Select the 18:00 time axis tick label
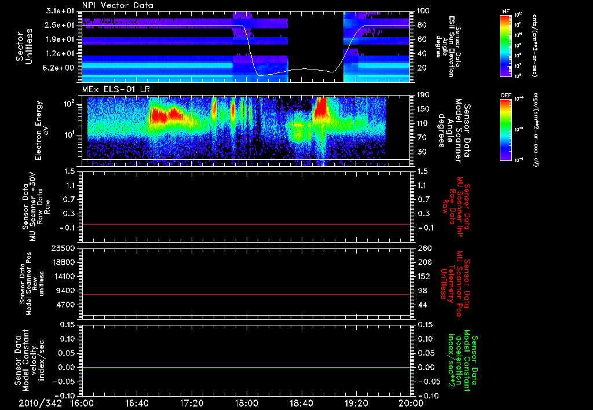 click(247, 403)
